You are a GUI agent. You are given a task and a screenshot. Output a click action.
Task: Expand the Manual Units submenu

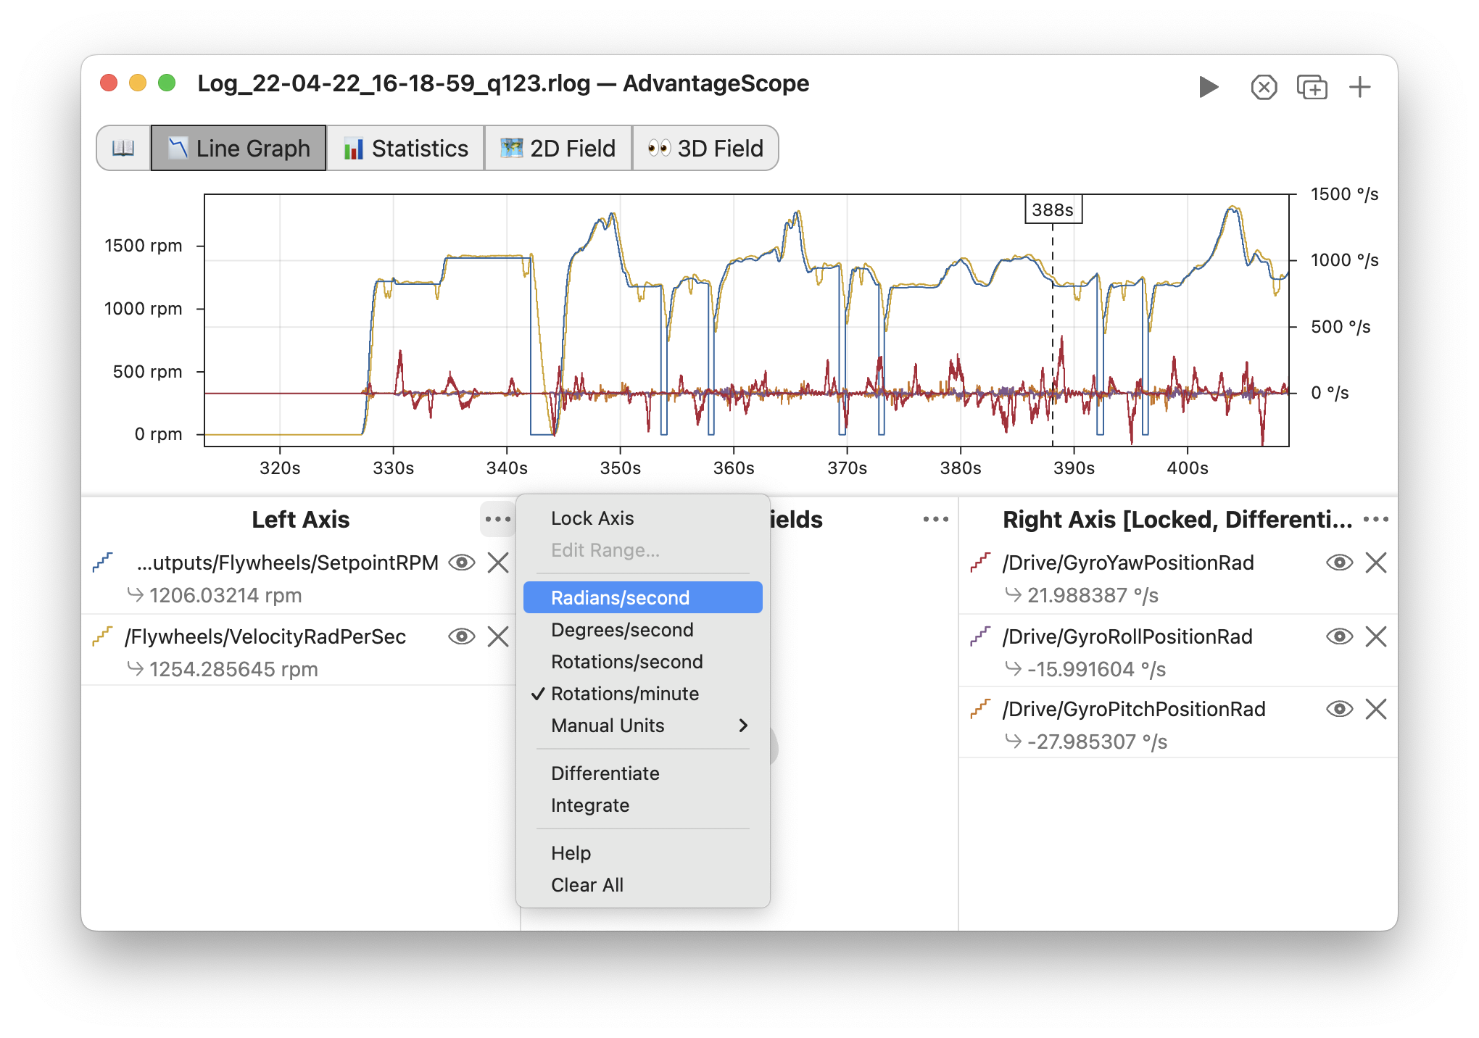coord(642,726)
